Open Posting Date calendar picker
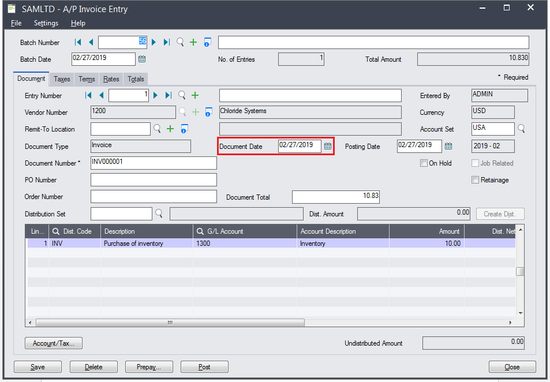Screen dimensions: 550x382 (x=448, y=146)
